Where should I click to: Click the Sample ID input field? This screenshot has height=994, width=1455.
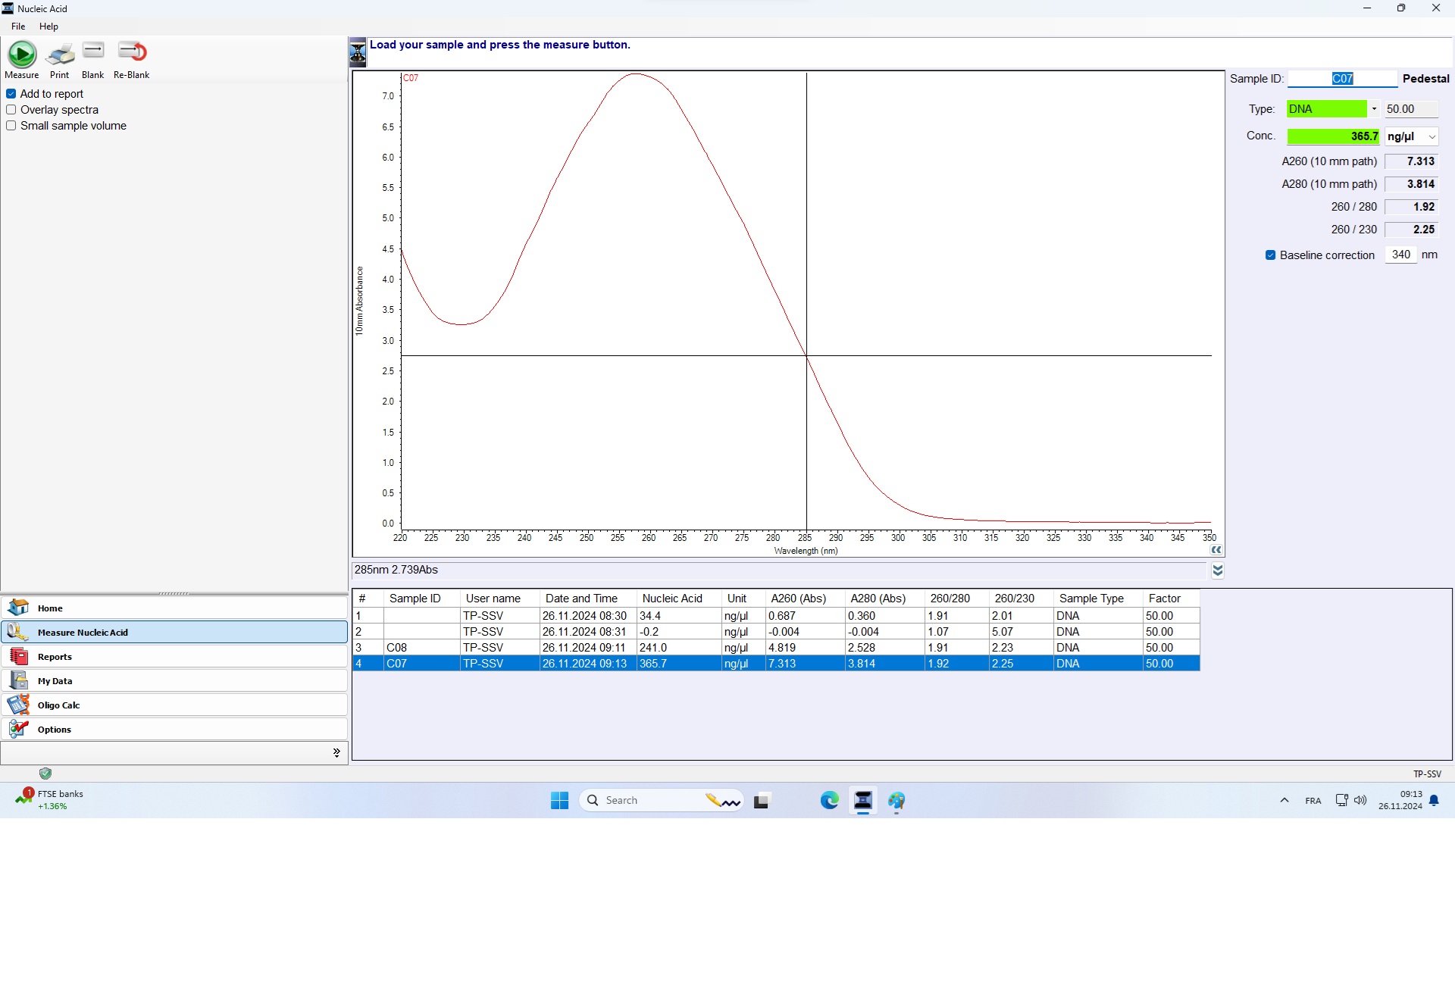1342,79
